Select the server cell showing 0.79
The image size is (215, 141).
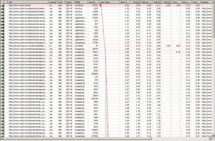coord(186,5)
